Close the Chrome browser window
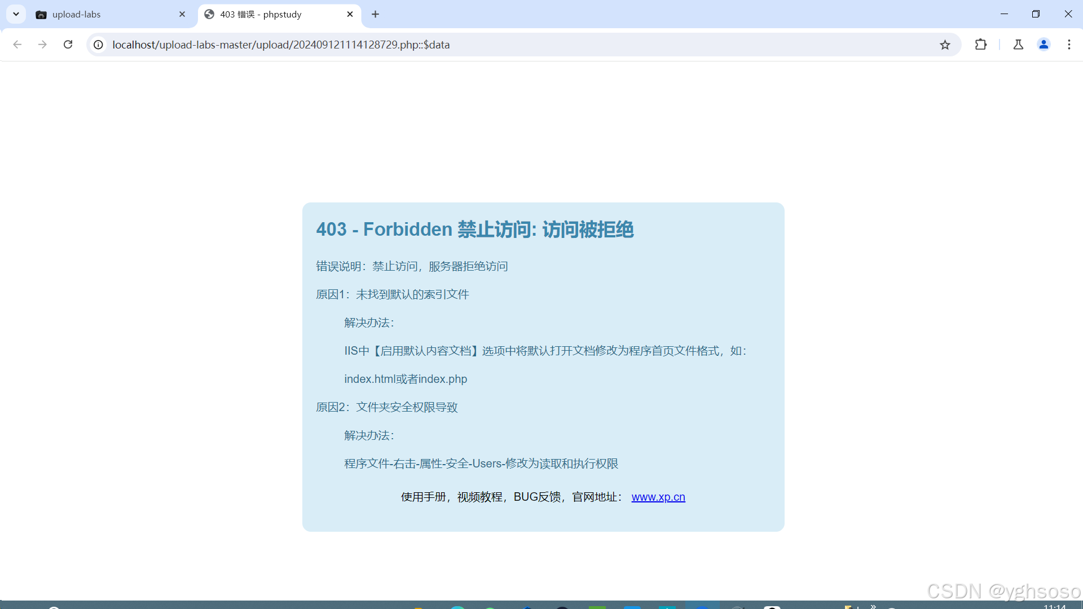Image resolution: width=1083 pixels, height=609 pixels. pyautogui.click(x=1068, y=14)
